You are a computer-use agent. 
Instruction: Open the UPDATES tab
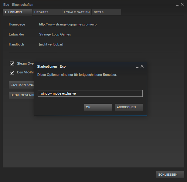point(47,12)
